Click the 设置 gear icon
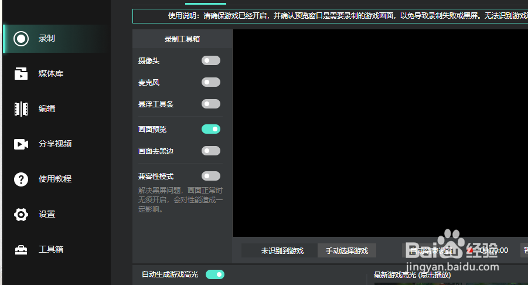The height and width of the screenshot is (285, 528). [21, 215]
